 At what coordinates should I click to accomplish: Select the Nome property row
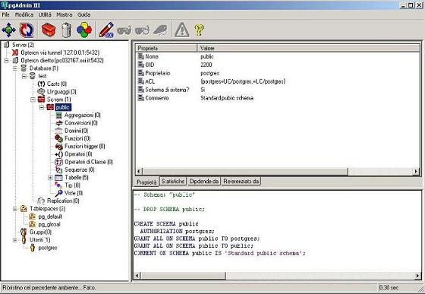pyautogui.click(x=278, y=56)
